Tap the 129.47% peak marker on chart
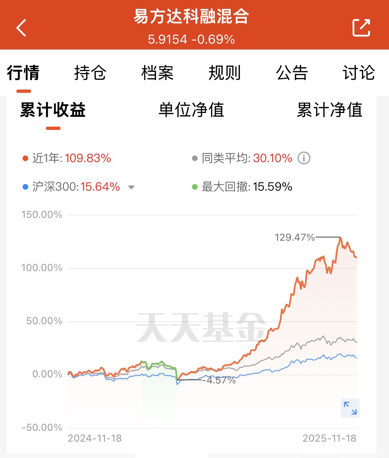This screenshot has height=458, width=389. (x=295, y=237)
